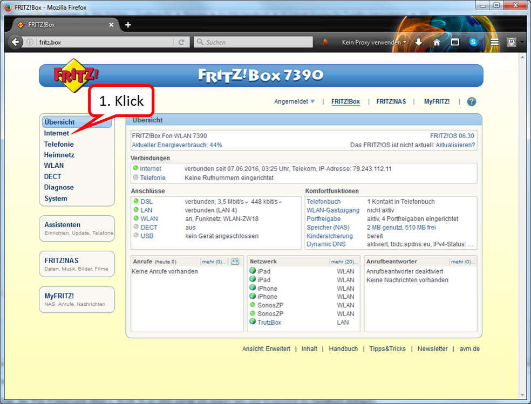Open the System sidebar menu
The height and width of the screenshot is (404, 531).
click(56, 198)
